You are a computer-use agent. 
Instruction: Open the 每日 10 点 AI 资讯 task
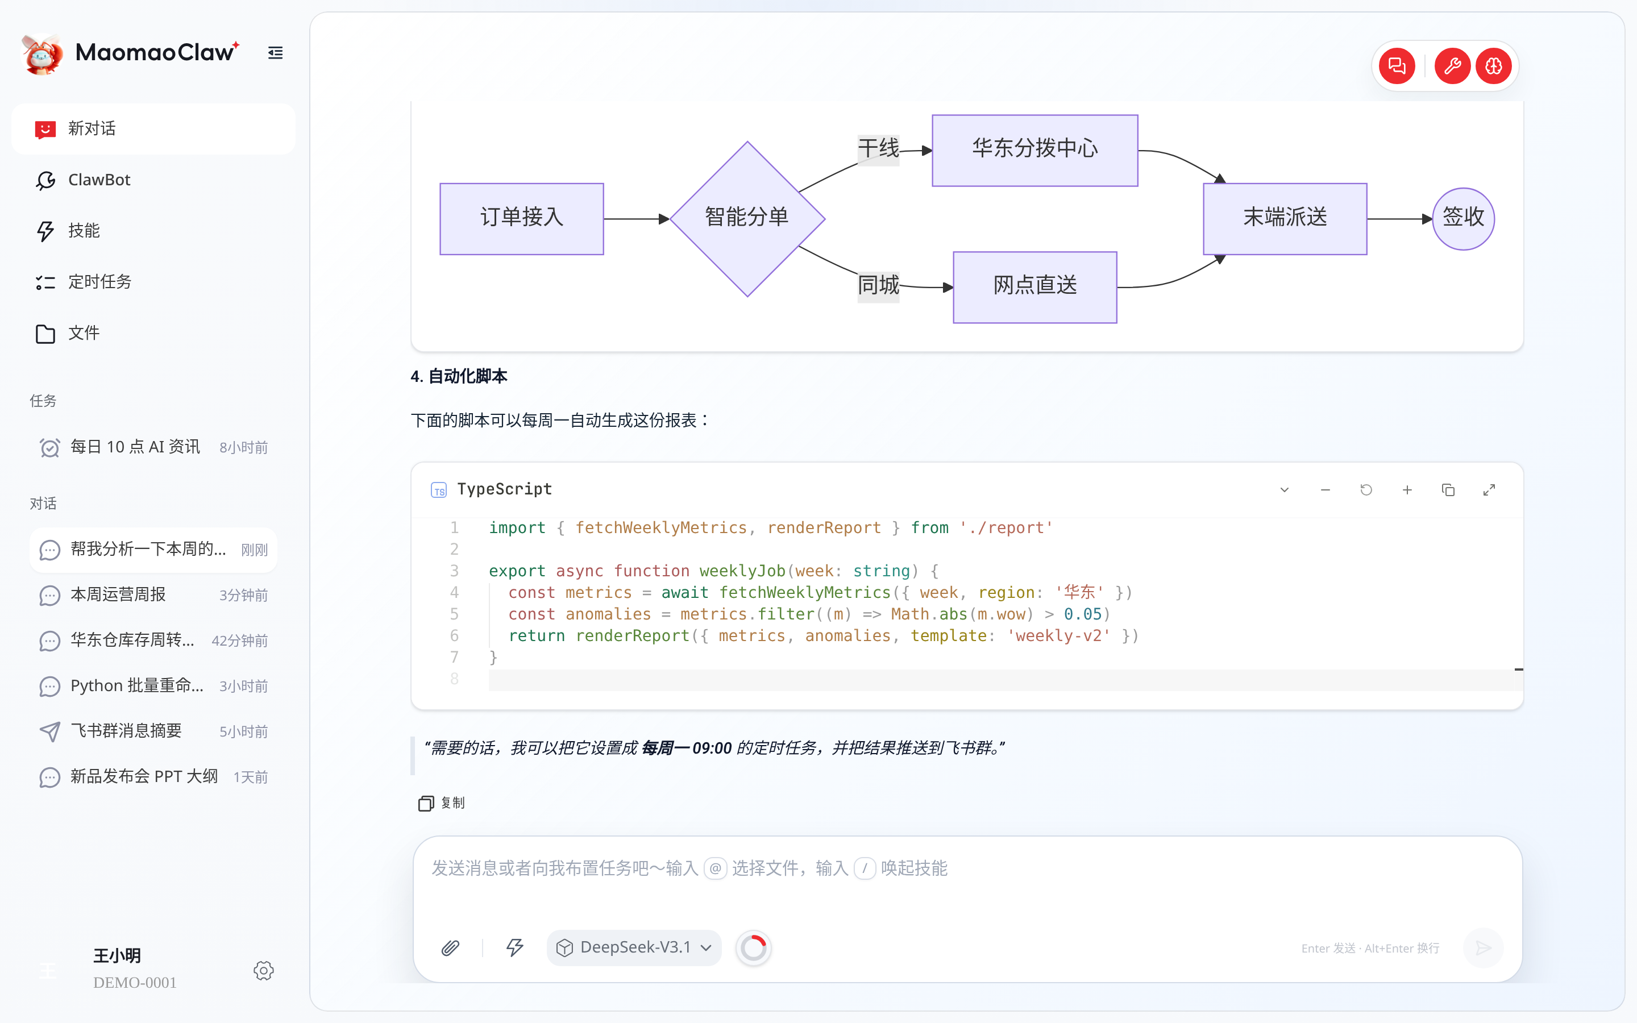tap(153, 447)
